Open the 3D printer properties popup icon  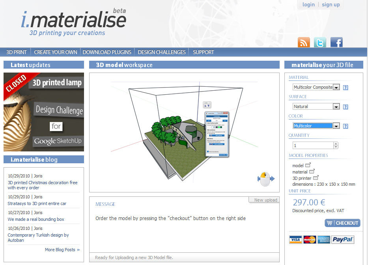316,178
